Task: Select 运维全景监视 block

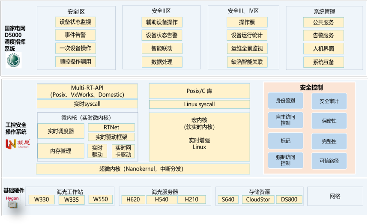Action: 247,48
